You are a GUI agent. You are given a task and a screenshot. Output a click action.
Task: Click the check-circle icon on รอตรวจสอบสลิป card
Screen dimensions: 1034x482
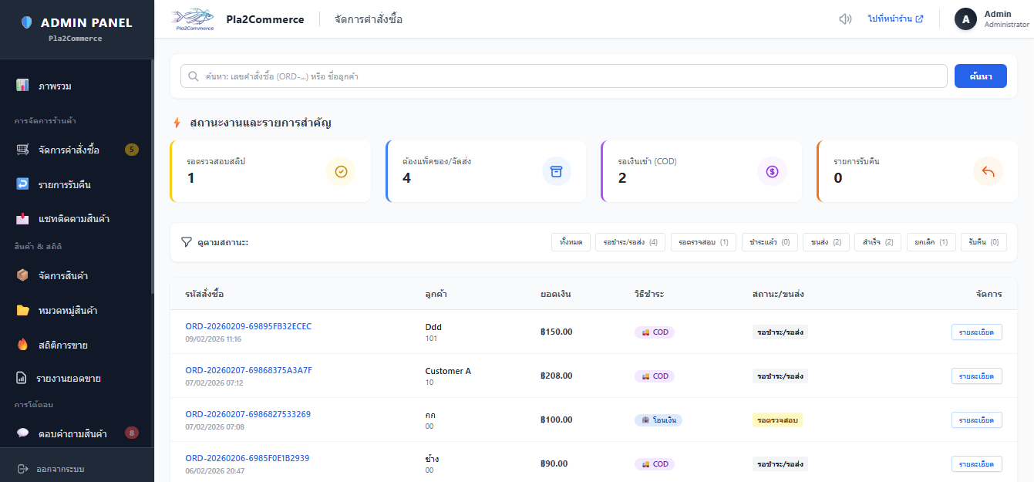341,171
